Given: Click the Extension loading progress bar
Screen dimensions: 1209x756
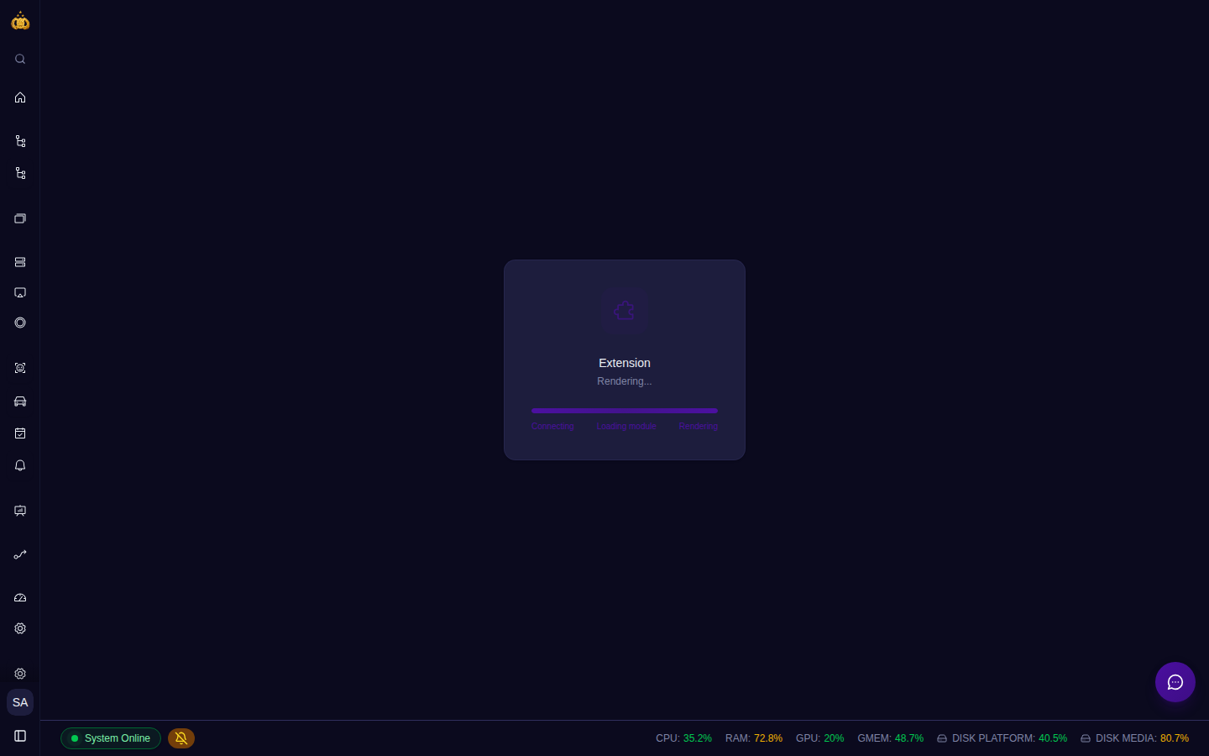Looking at the screenshot, I should [625, 411].
